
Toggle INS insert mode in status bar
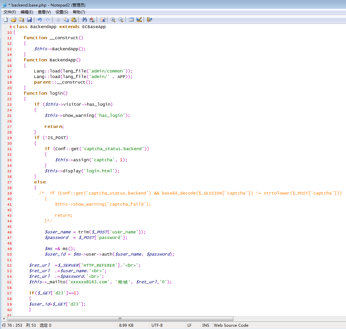point(206,325)
